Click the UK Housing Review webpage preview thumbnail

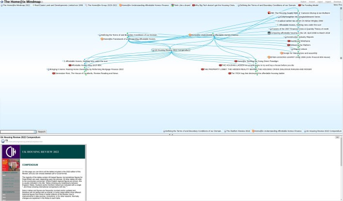click(44, 172)
